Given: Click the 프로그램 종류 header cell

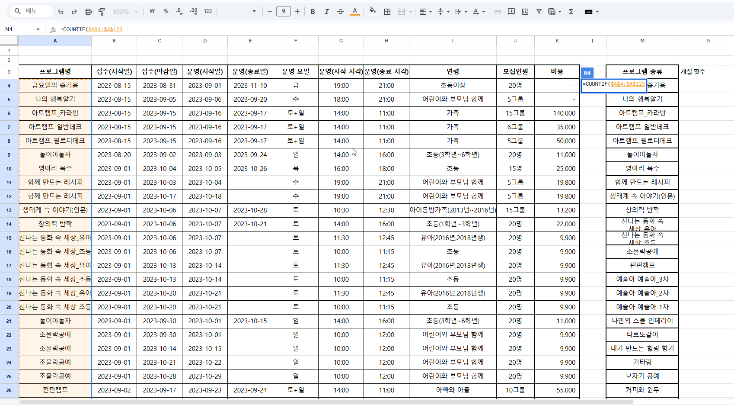Looking at the screenshot, I should [642, 72].
